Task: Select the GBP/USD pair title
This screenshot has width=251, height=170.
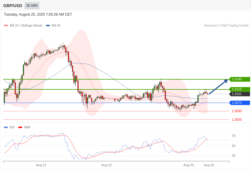Action: click(13, 6)
